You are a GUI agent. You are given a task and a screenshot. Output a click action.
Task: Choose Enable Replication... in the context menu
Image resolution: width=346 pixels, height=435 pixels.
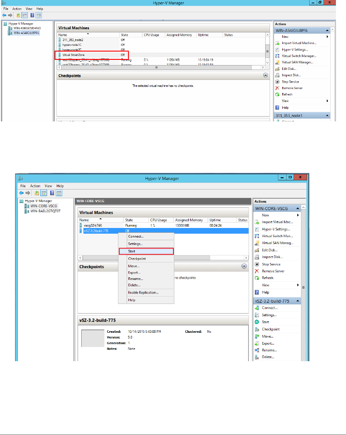(x=146, y=293)
